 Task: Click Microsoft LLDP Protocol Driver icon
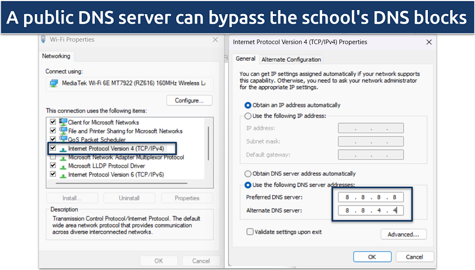[63, 166]
